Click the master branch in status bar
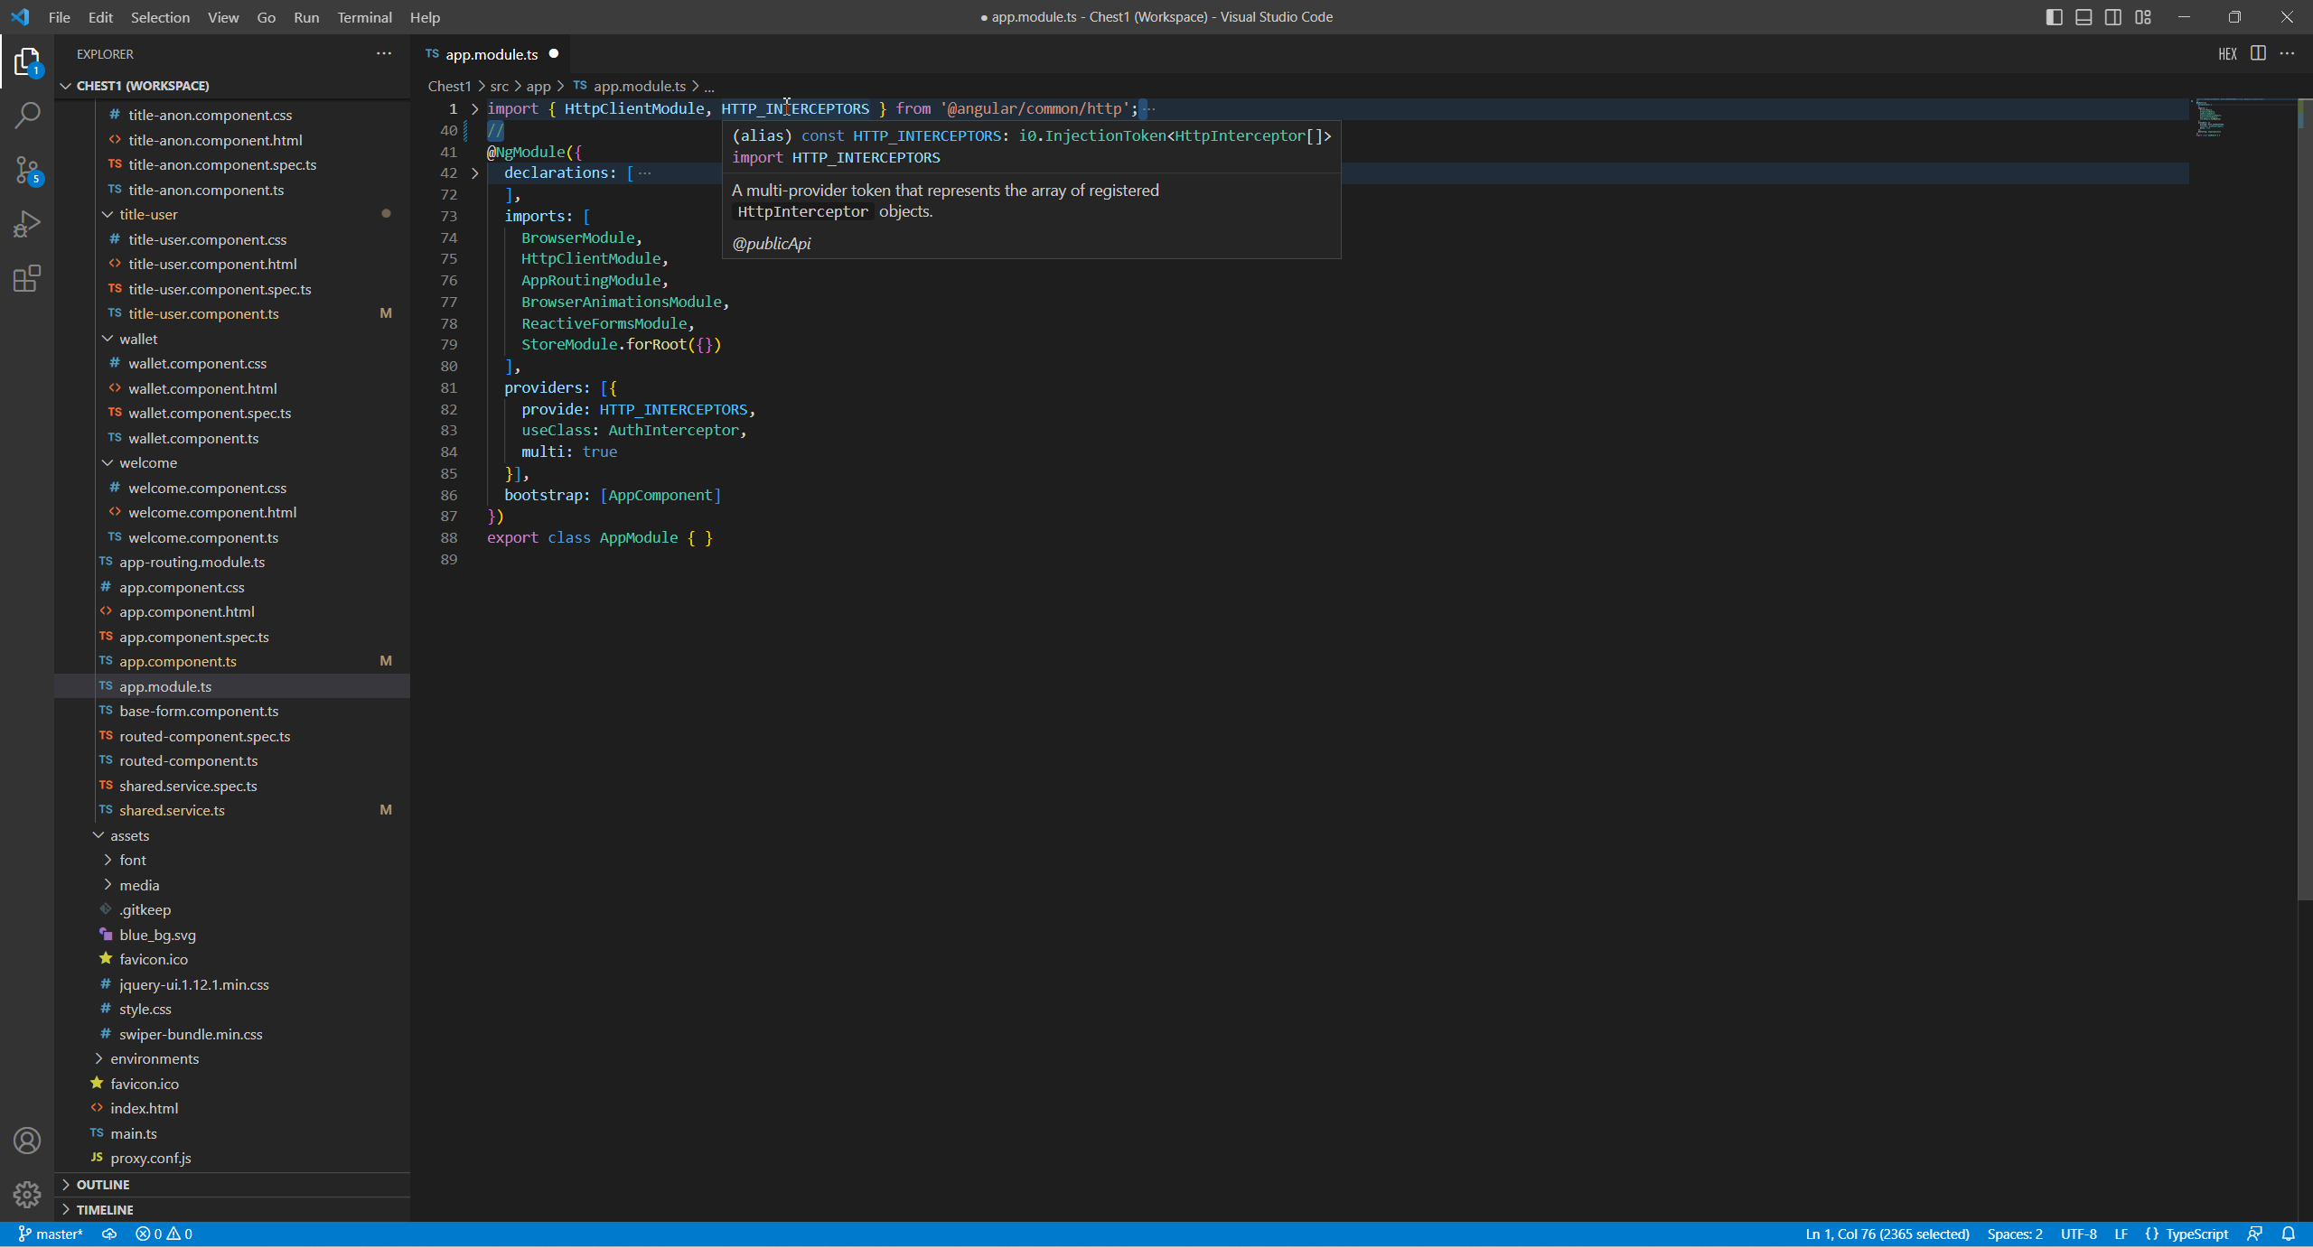Viewport: 2313px width, 1248px height. pyautogui.click(x=51, y=1234)
